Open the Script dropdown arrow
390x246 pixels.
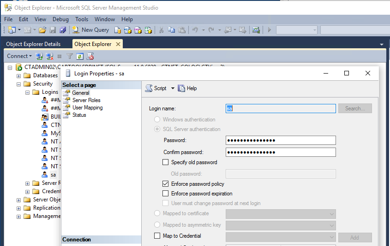click(173, 88)
